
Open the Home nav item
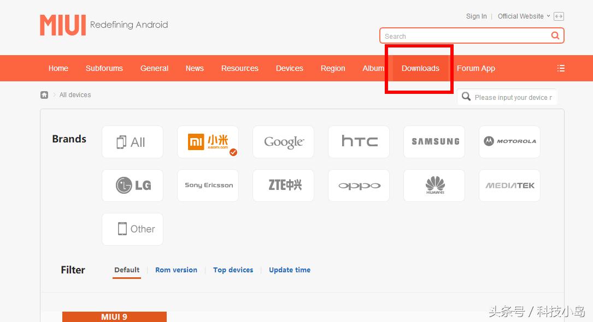(x=58, y=68)
